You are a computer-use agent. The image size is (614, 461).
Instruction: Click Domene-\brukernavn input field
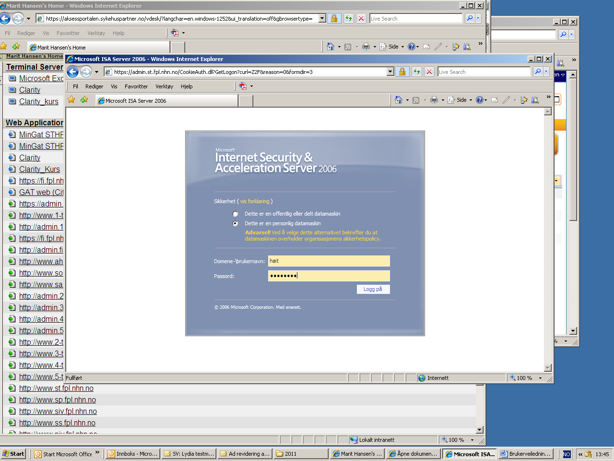pyautogui.click(x=329, y=261)
